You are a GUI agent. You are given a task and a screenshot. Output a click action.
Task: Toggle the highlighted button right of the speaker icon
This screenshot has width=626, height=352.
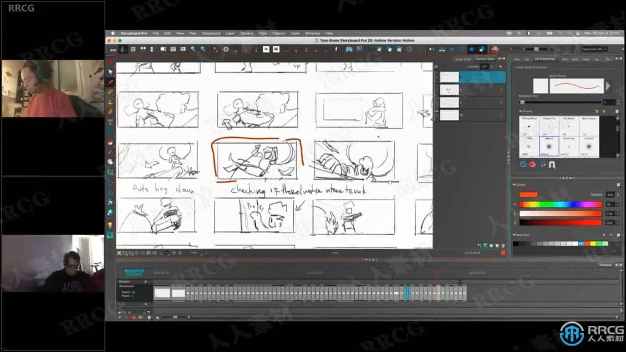481,49
